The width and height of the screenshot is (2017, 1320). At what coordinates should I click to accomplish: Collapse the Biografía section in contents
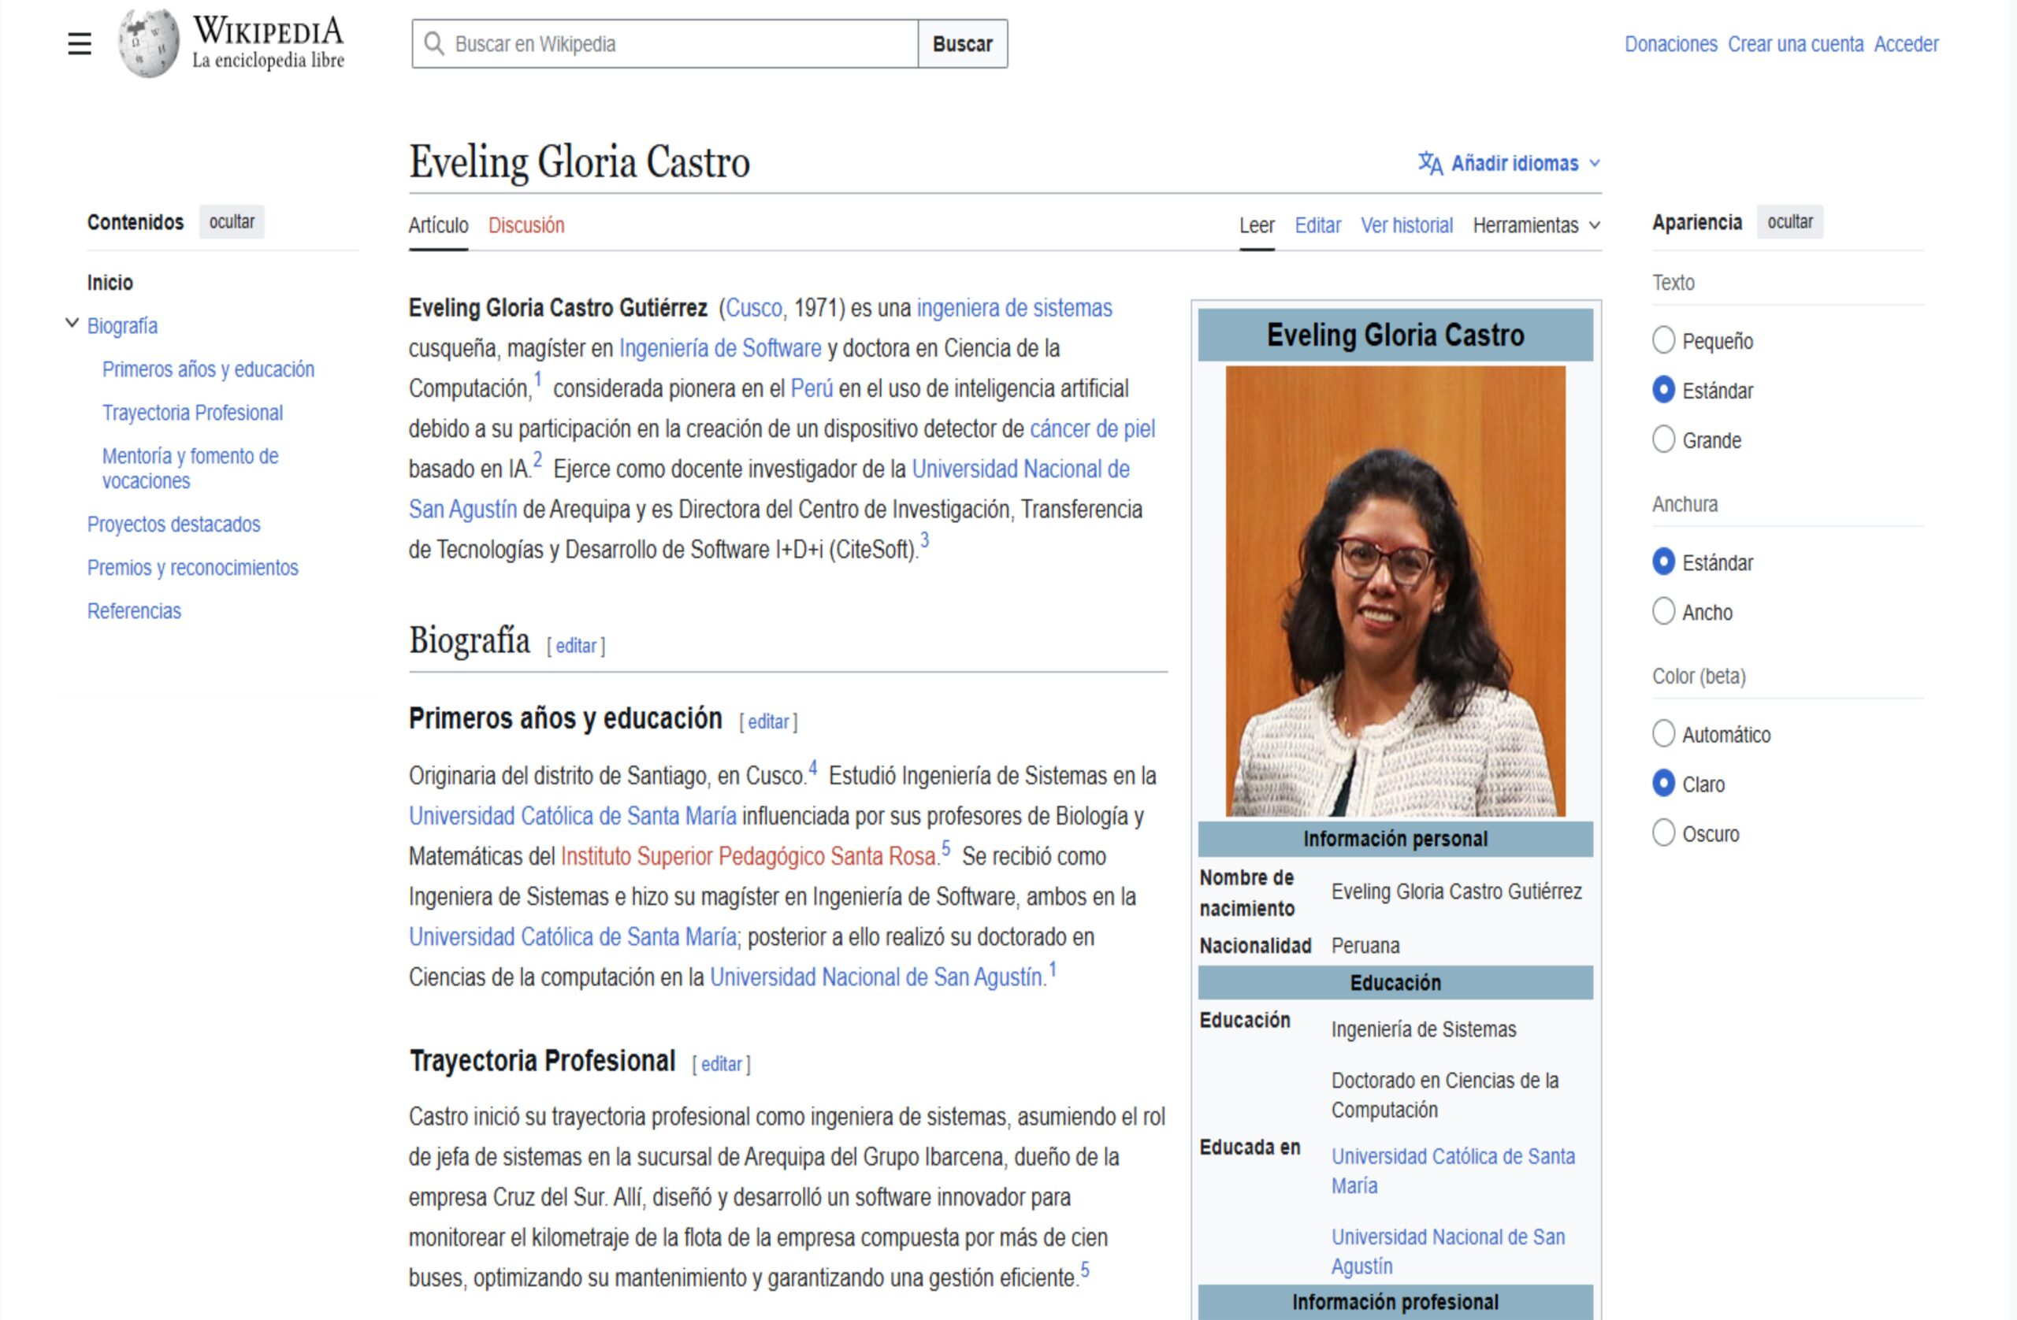[72, 324]
